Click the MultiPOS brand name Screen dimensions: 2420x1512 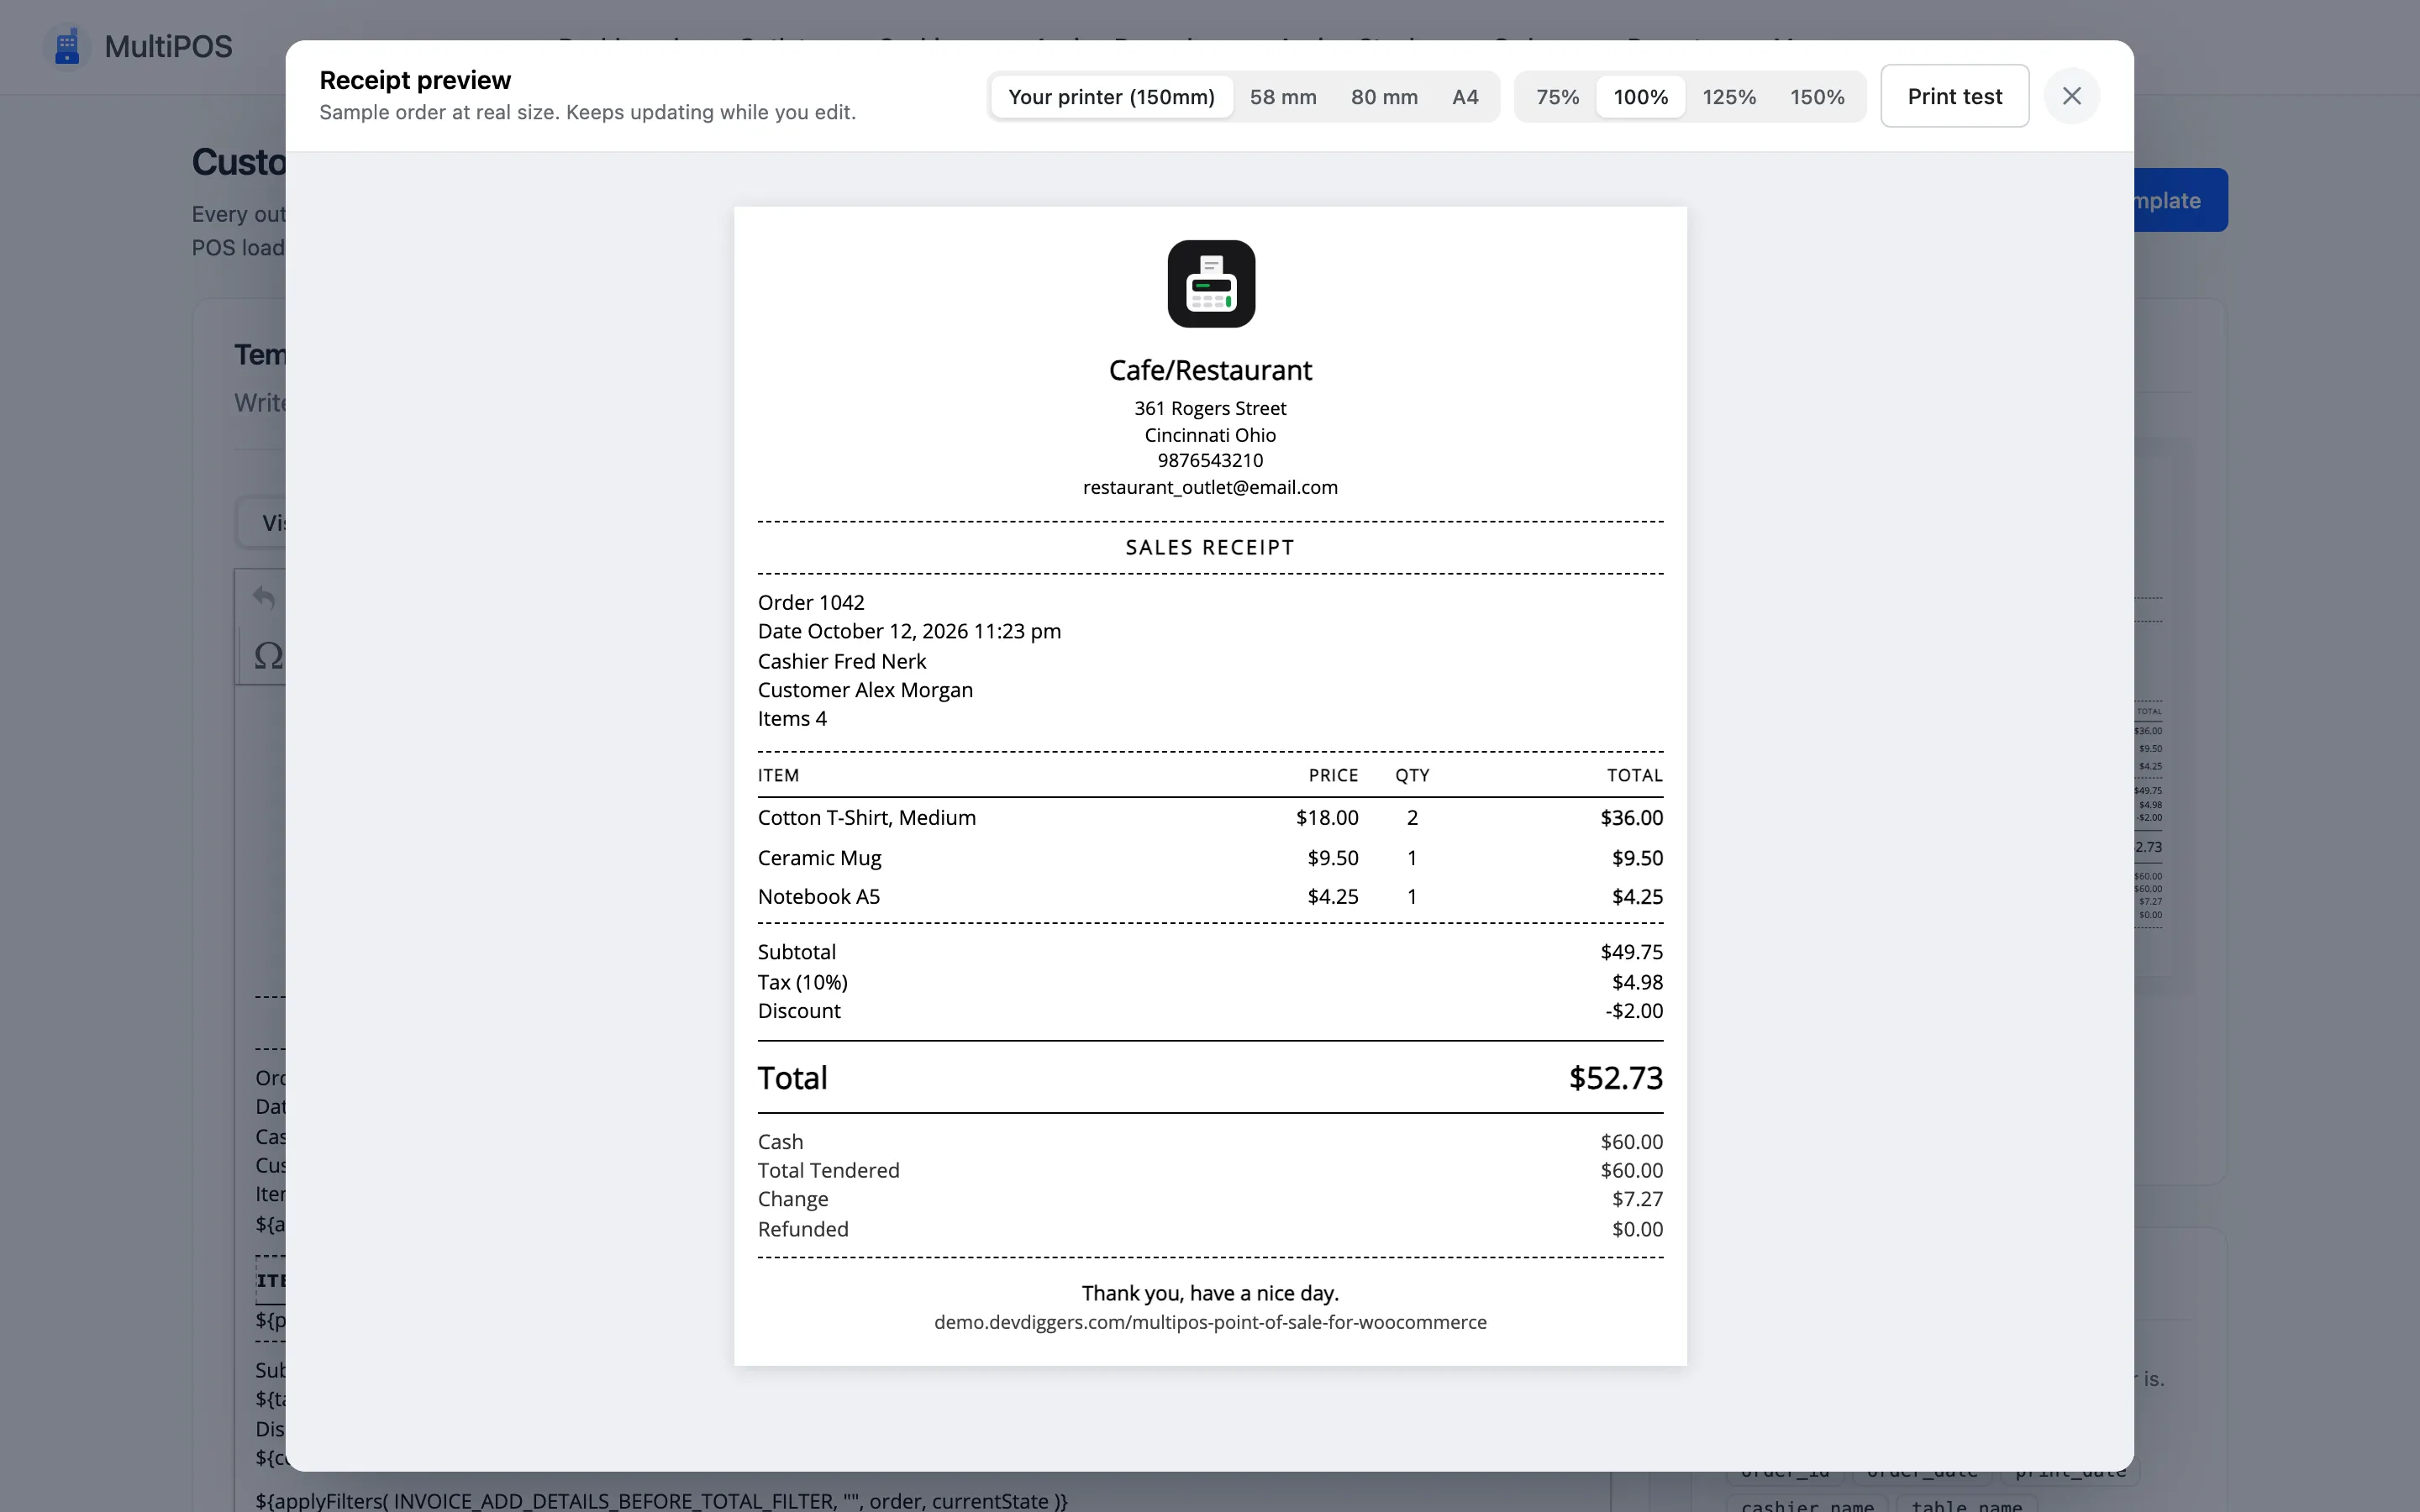168,46
